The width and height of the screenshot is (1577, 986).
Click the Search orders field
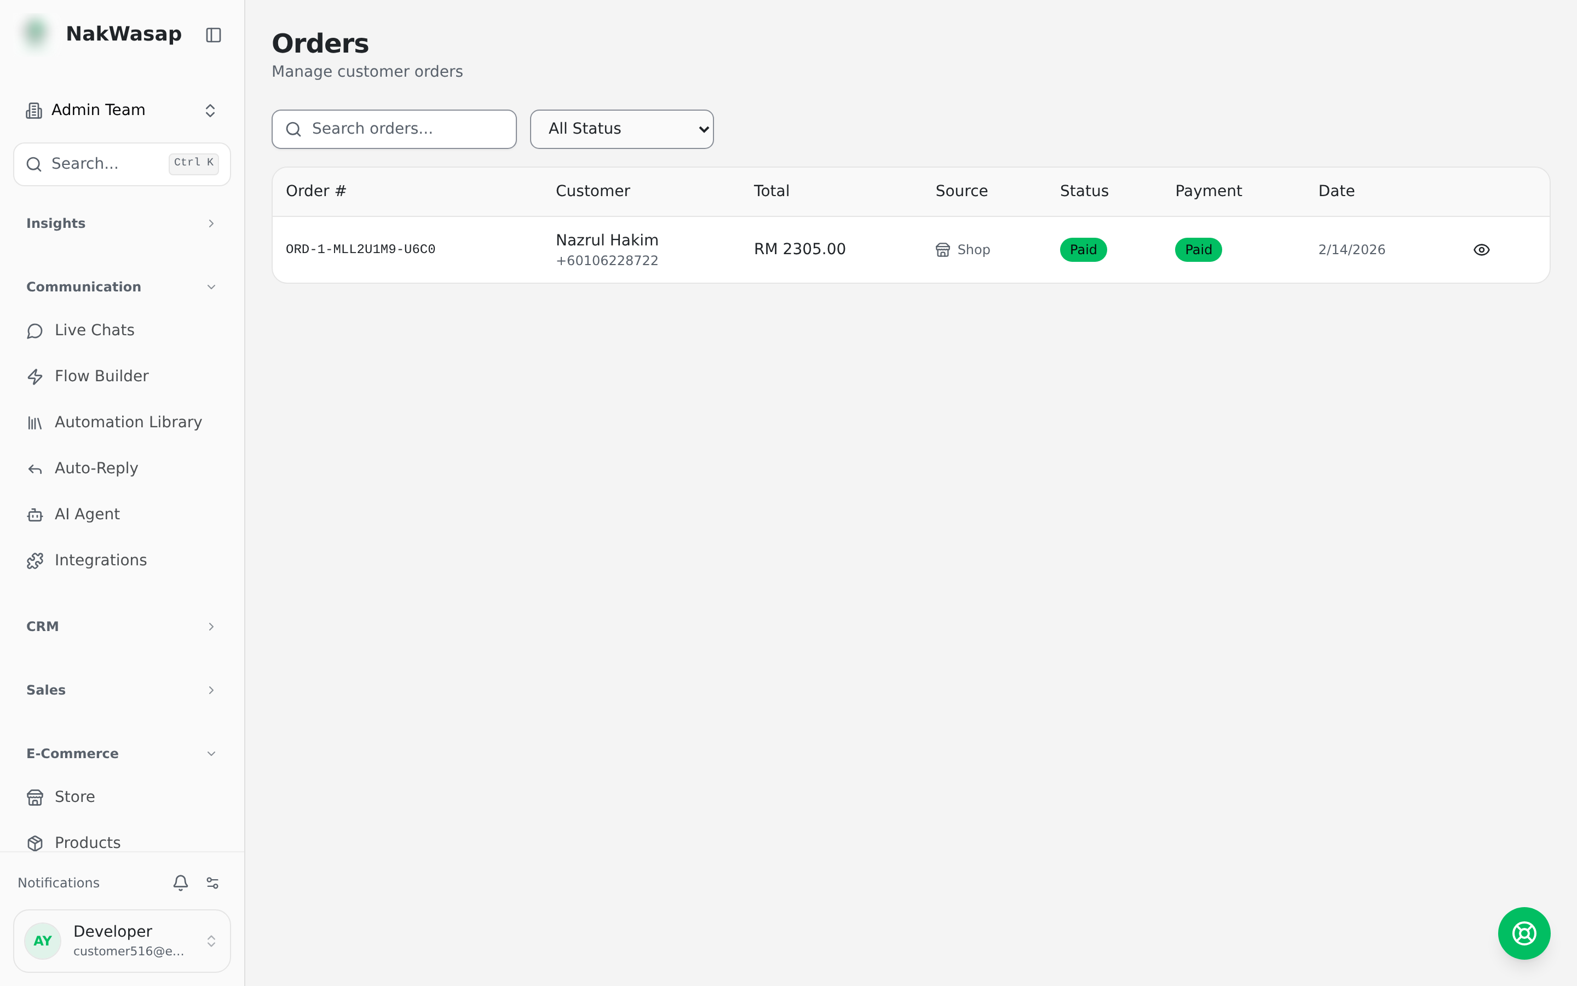(x=394, y=129)
